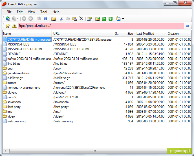
Task: Click the /gnu%2Blinux-distros/ URL cell
Action: 68,73
